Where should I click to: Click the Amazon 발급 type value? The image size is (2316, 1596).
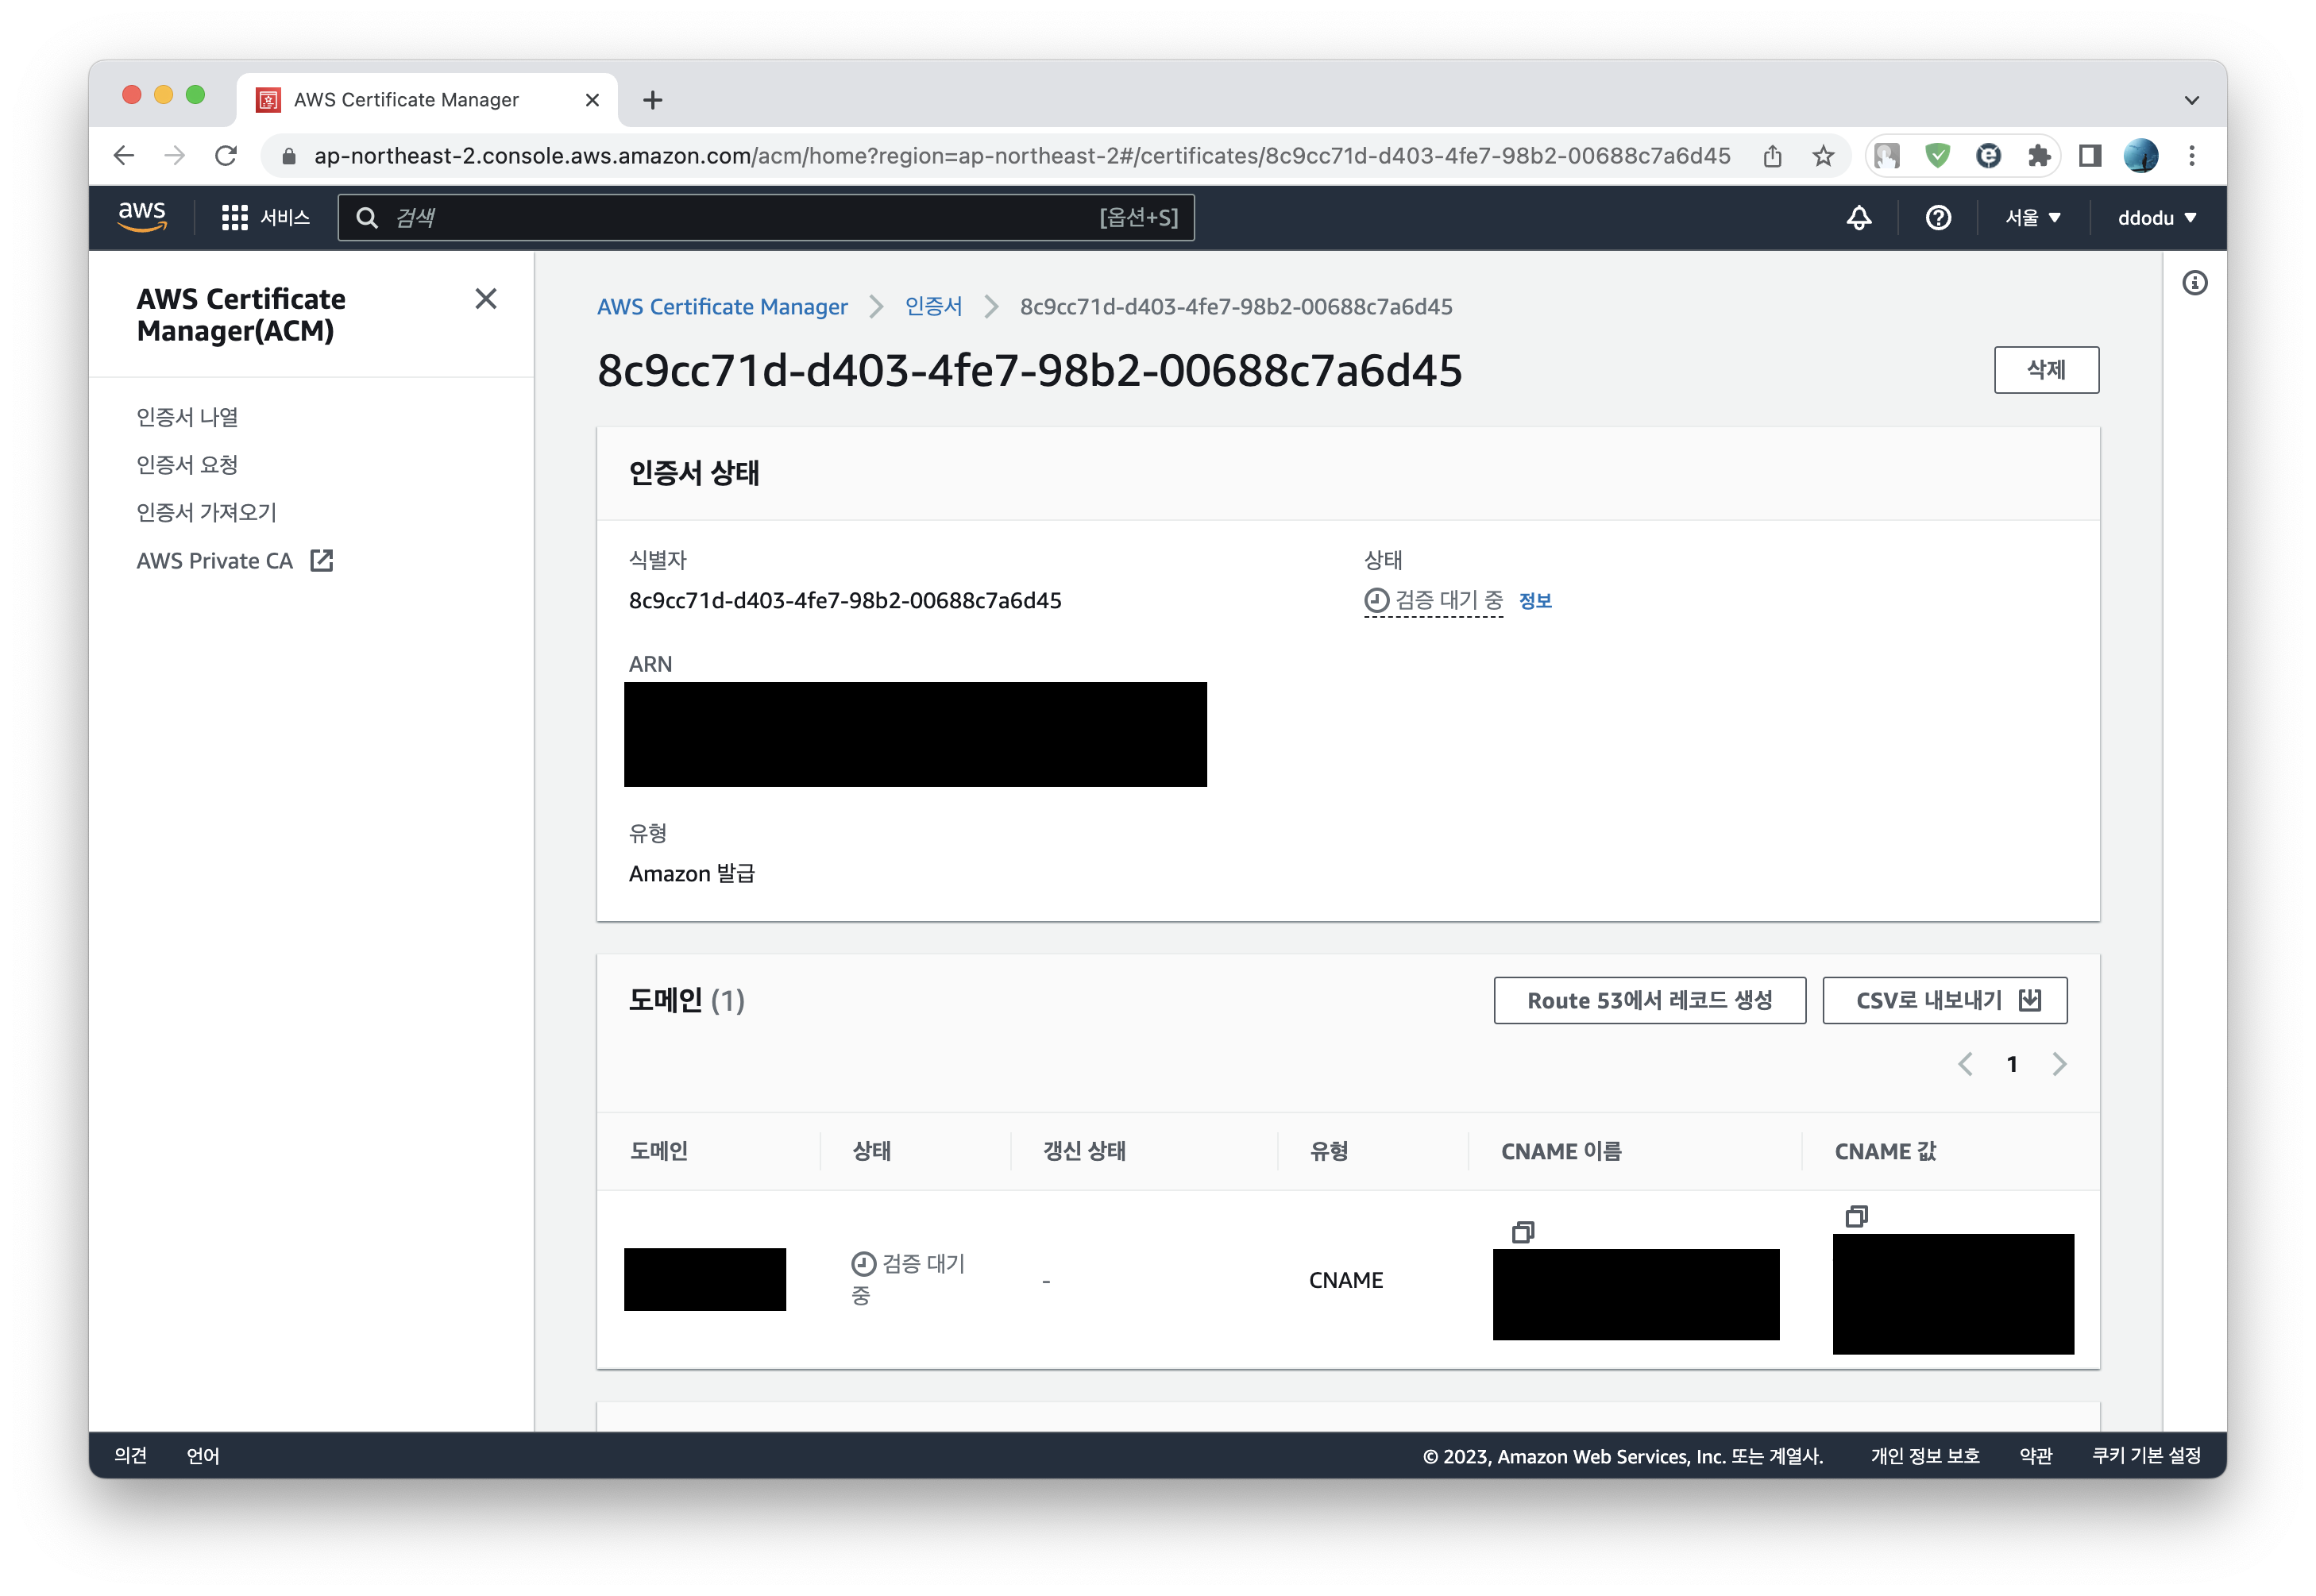(x=691, y=874)
